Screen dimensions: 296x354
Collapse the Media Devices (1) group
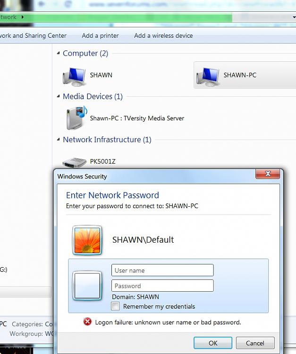[58, 96]
